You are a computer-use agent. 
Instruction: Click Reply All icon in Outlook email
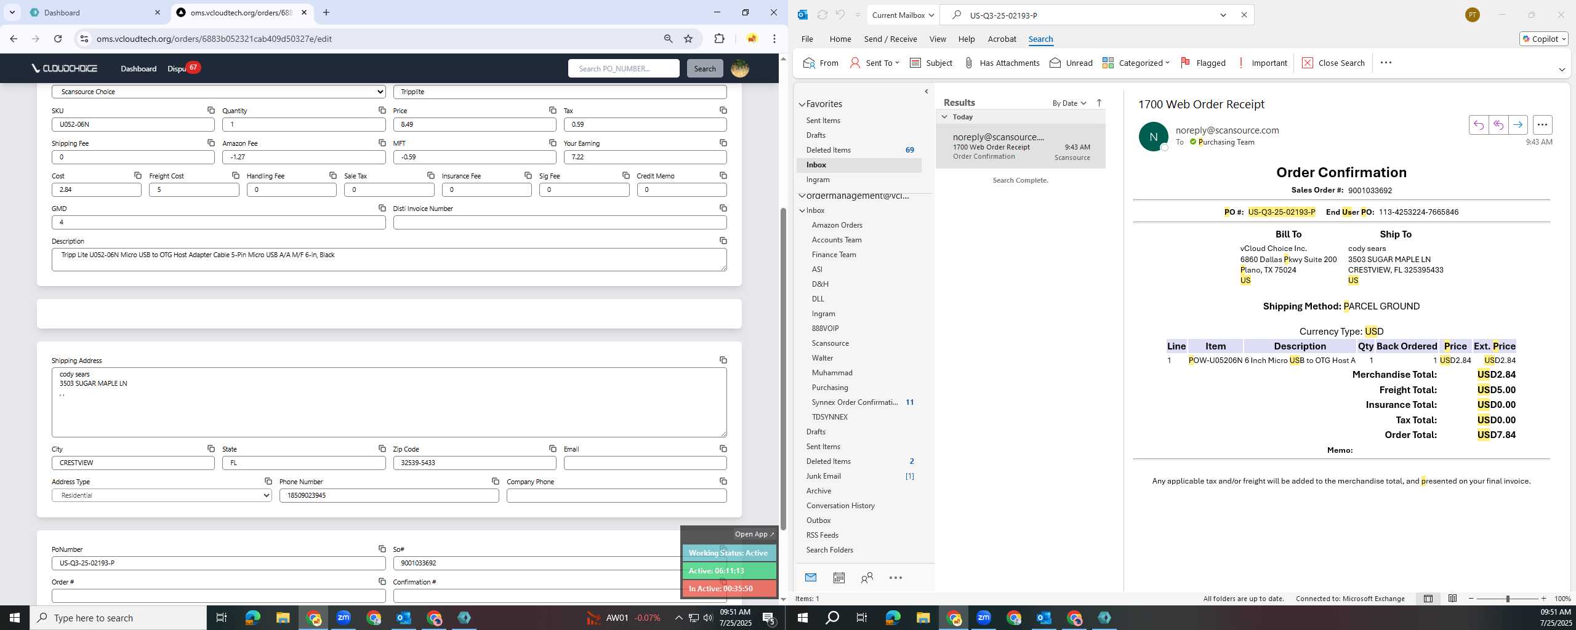[1498, 125]
